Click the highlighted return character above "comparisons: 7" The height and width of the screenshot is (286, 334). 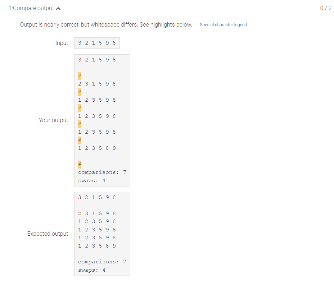[x=79, y=164]
